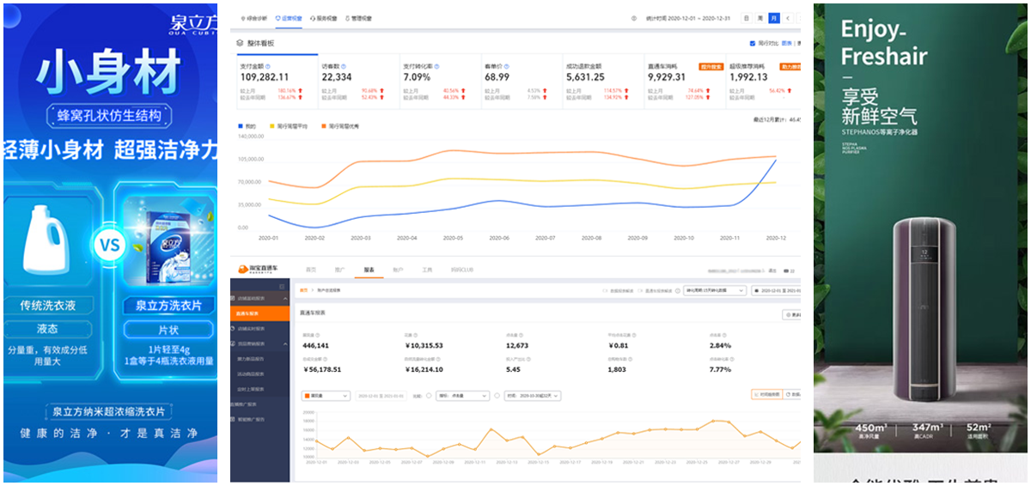Viewport: 1031px width, 486px height.
Task: Open the 综合诊断 tab in top dashboard
Action: [254, 18]
